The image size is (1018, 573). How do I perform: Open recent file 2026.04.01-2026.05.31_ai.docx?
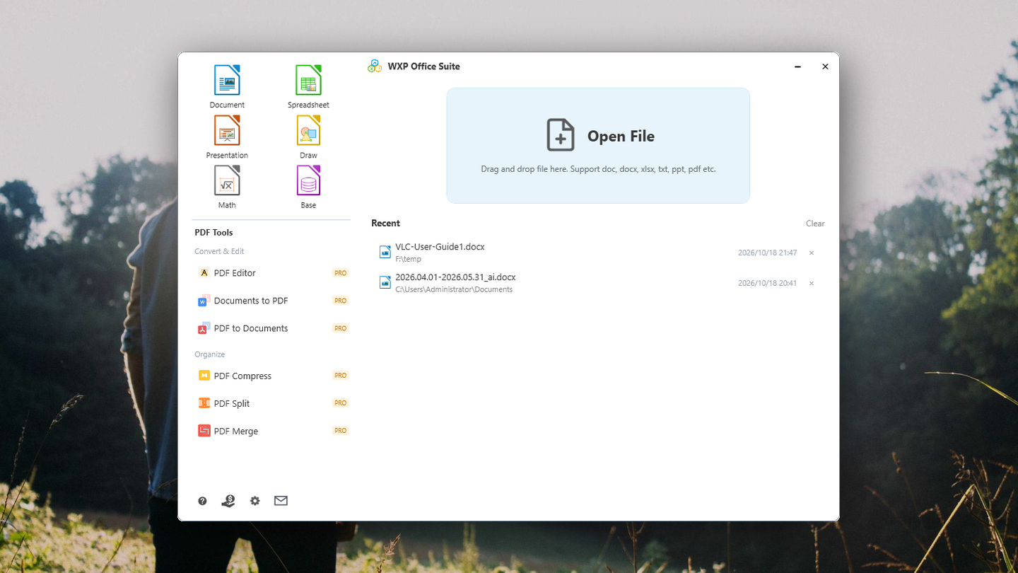598,283
